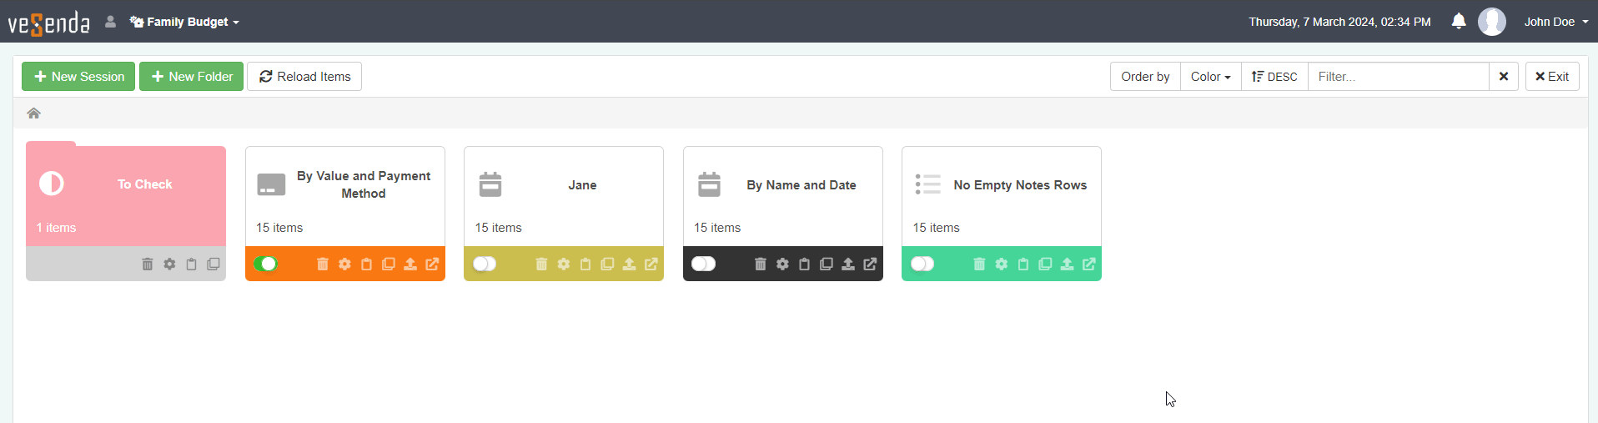Click the notifications bell icon

coord(1458,22)
